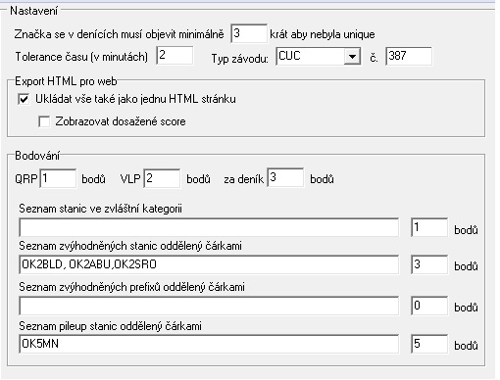The image size is (500, 380).
Task: Click the Seznam stanic ve zvláštní kategorii field
Action: click(209, 227)
